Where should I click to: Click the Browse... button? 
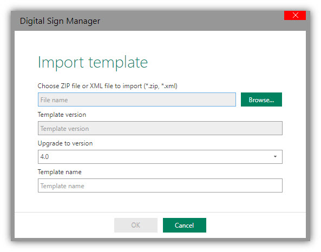pos(261,100)
